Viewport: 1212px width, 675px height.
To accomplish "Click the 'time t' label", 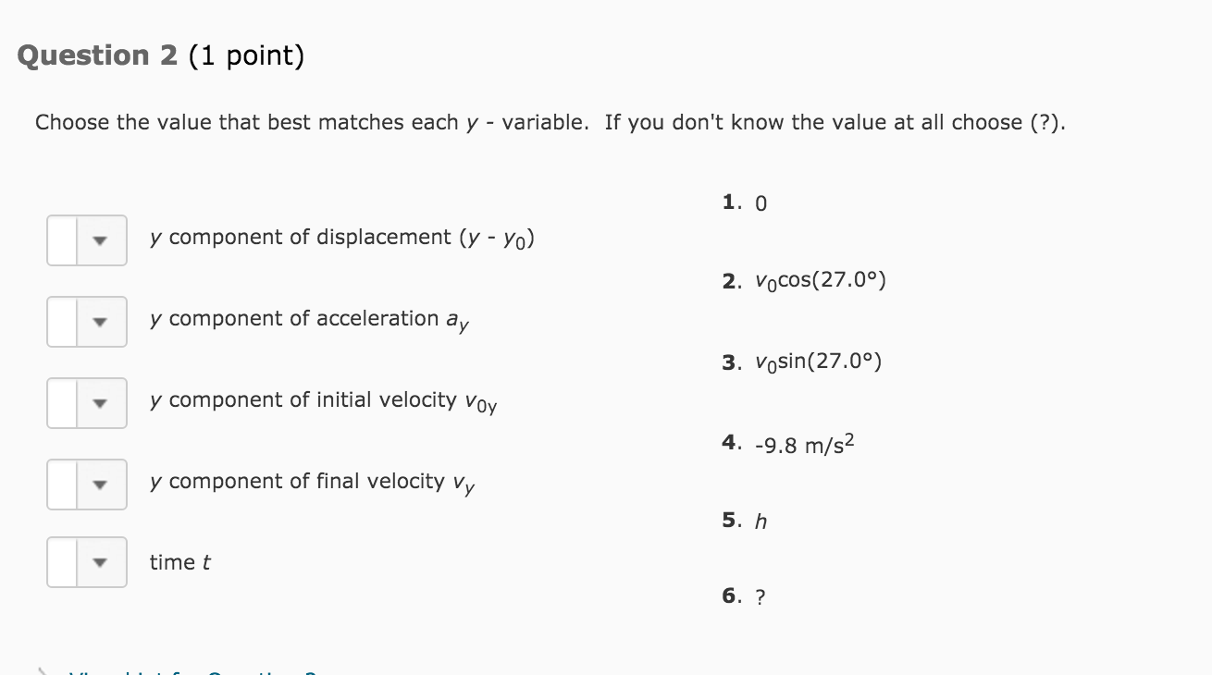I will click(x=180, y=562).
